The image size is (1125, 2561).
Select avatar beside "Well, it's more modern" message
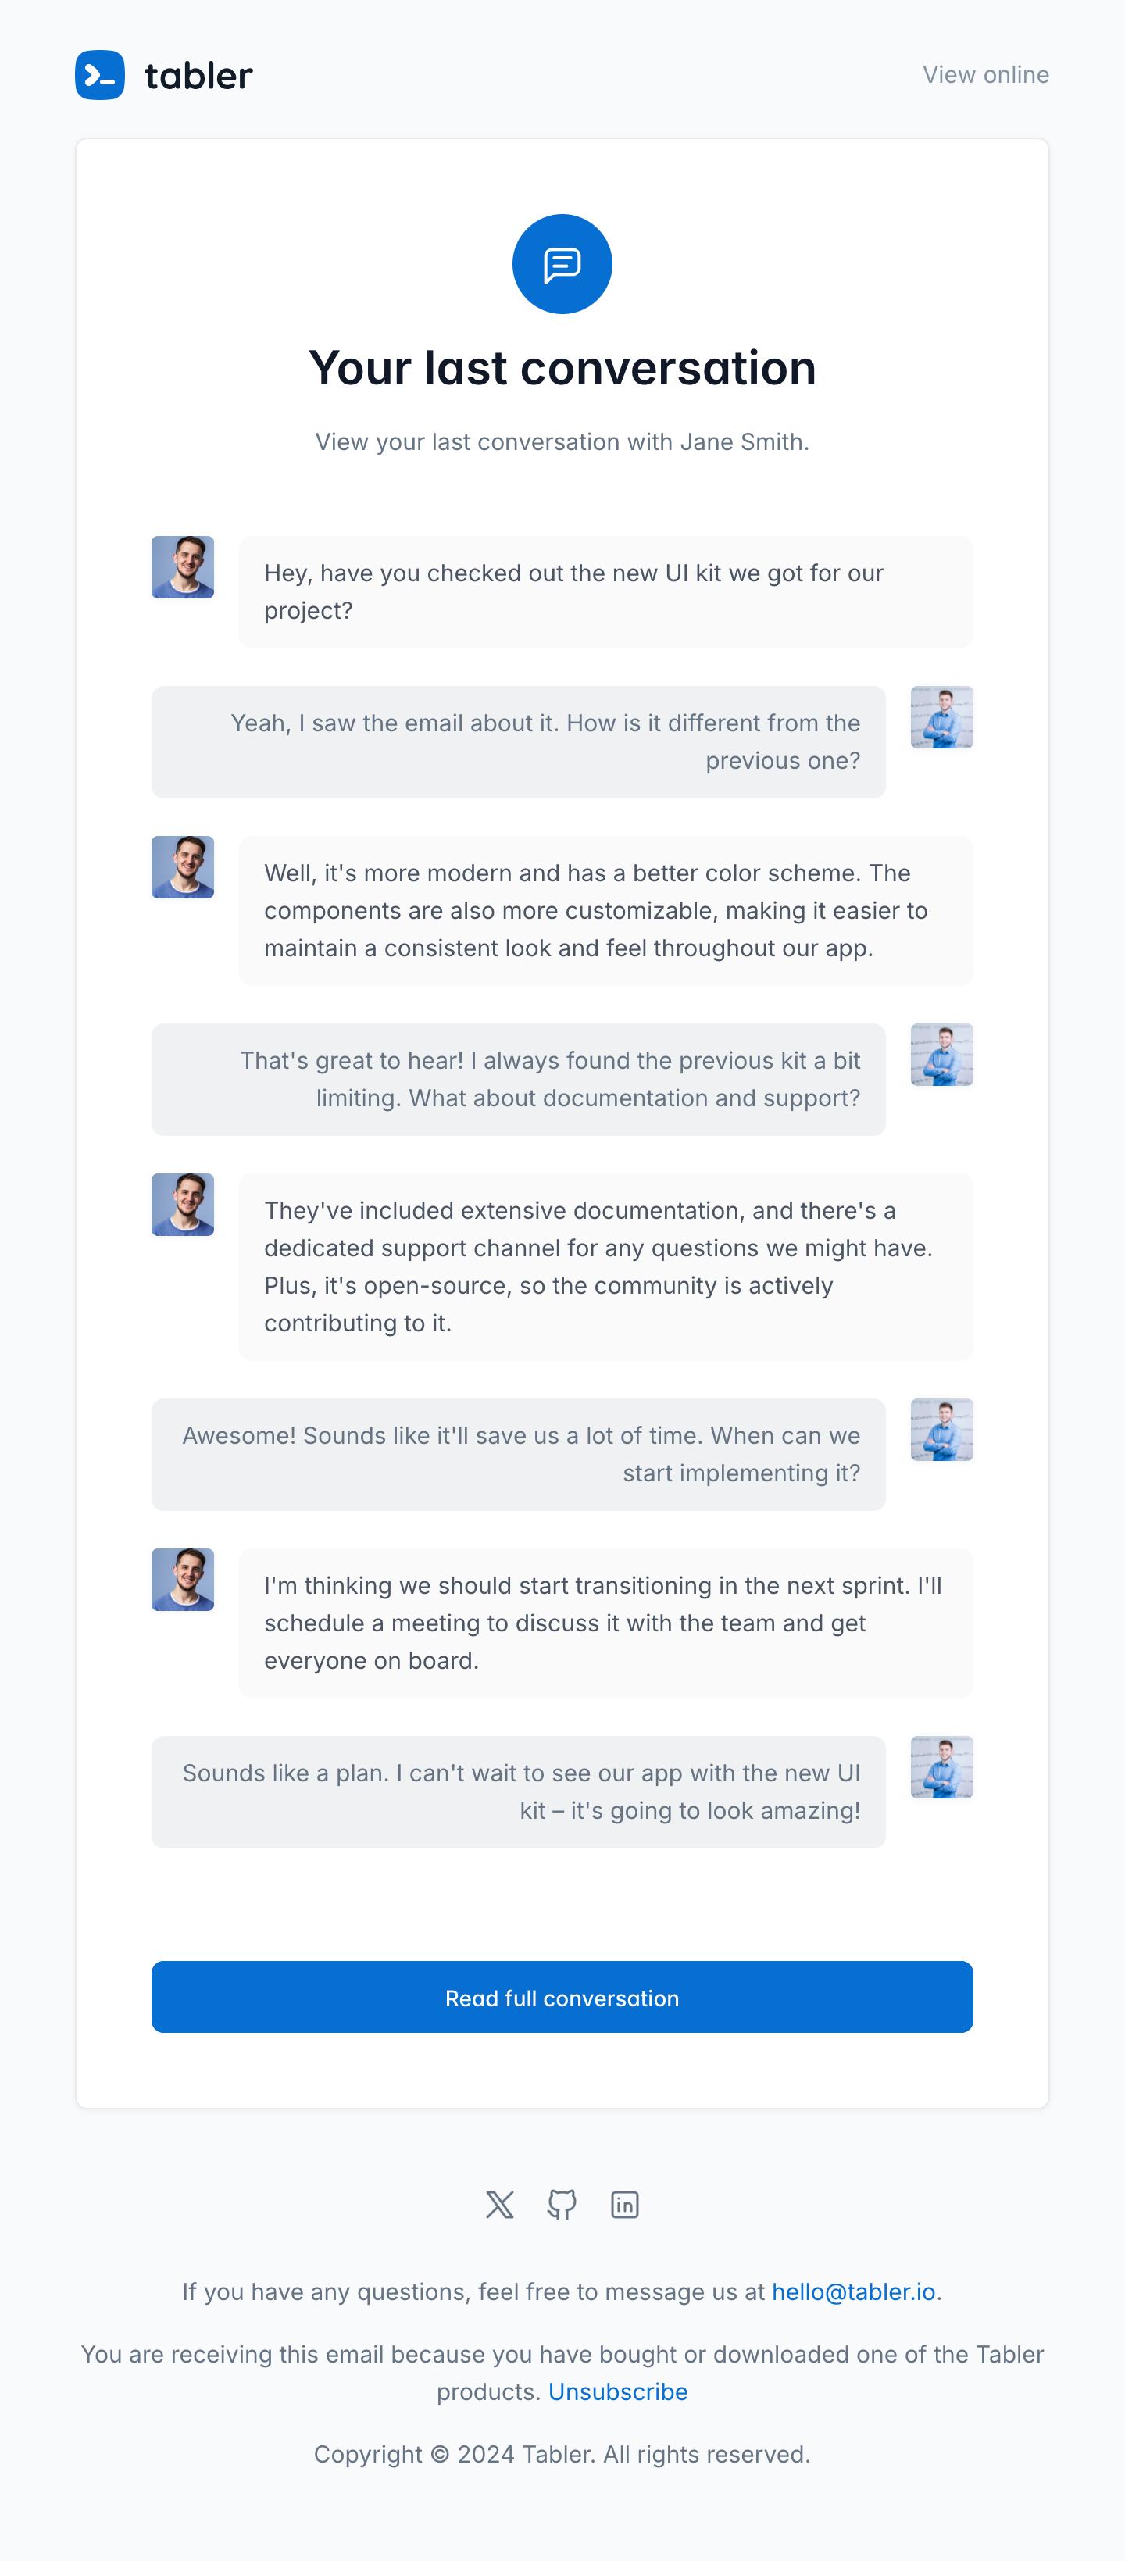183,867
